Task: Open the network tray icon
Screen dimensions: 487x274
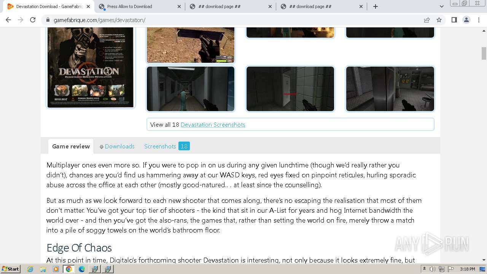Action: tap(442, 269)
